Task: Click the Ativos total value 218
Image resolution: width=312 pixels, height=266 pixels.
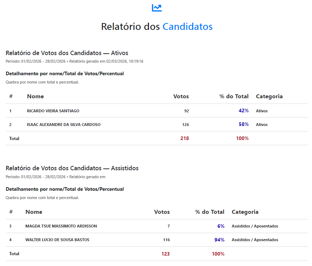Action: point(185,138)
